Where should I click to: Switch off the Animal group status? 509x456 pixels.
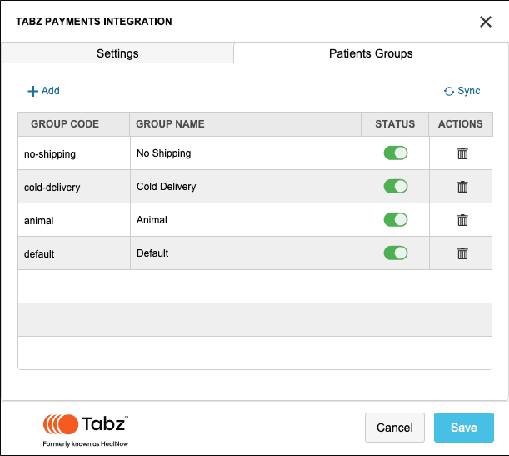click(x=395, y=220)
